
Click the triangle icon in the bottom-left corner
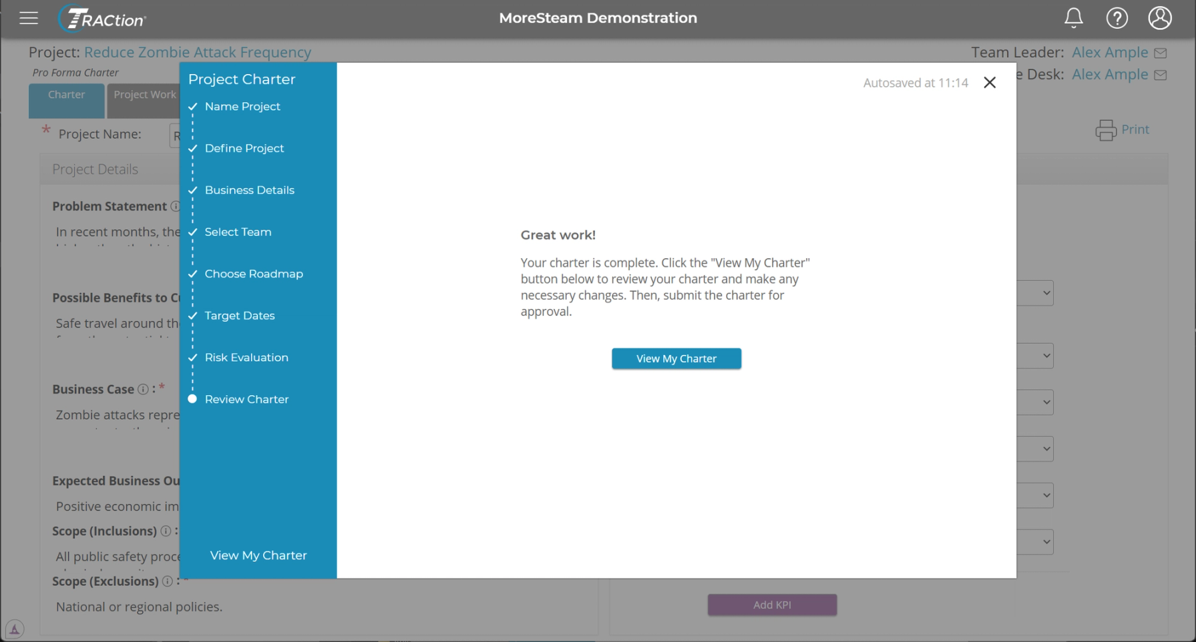(x=15, y=629)
